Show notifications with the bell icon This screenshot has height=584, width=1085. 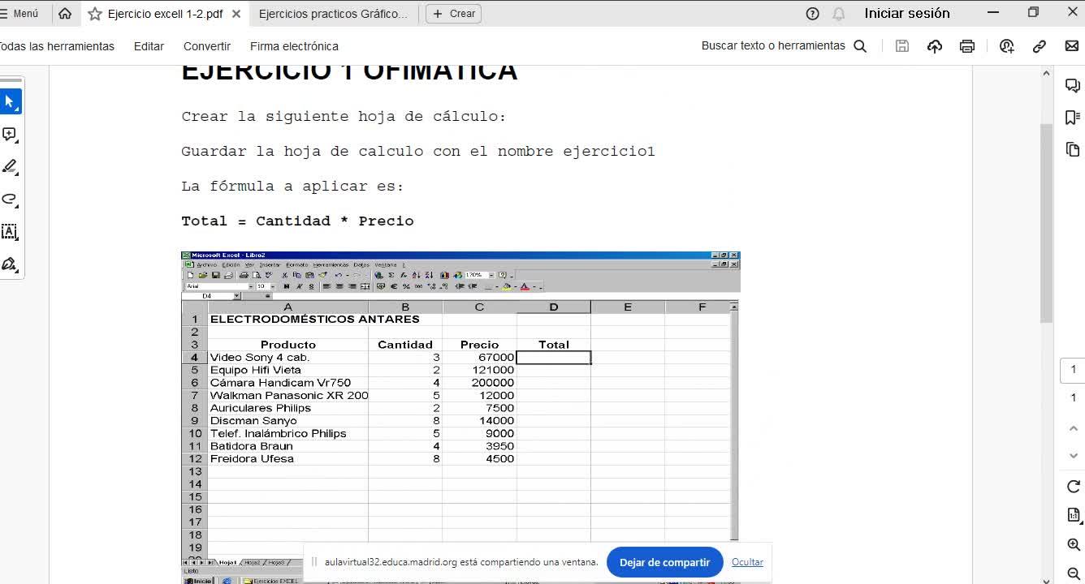(x=839, y=14)
